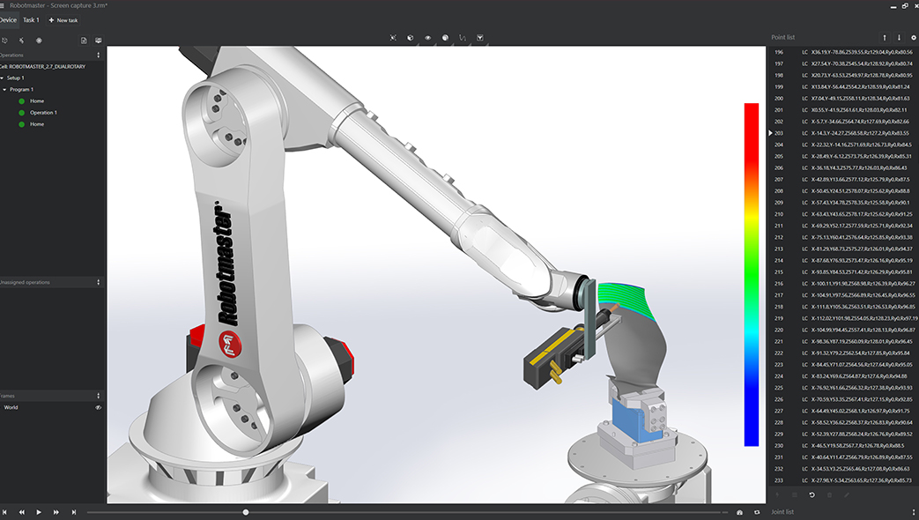
Task: Collapse the Setup 1 tree node
Action: click(x=3, y=78)
